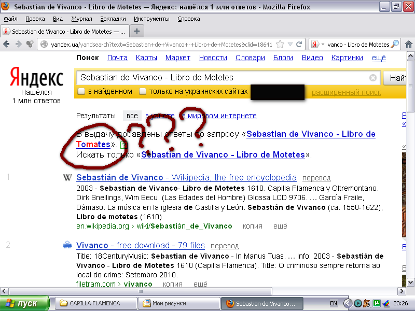The height and width of the screenshot is (311, 415).
Task: Open the Картинки link
Action: [x=347, y=58]
